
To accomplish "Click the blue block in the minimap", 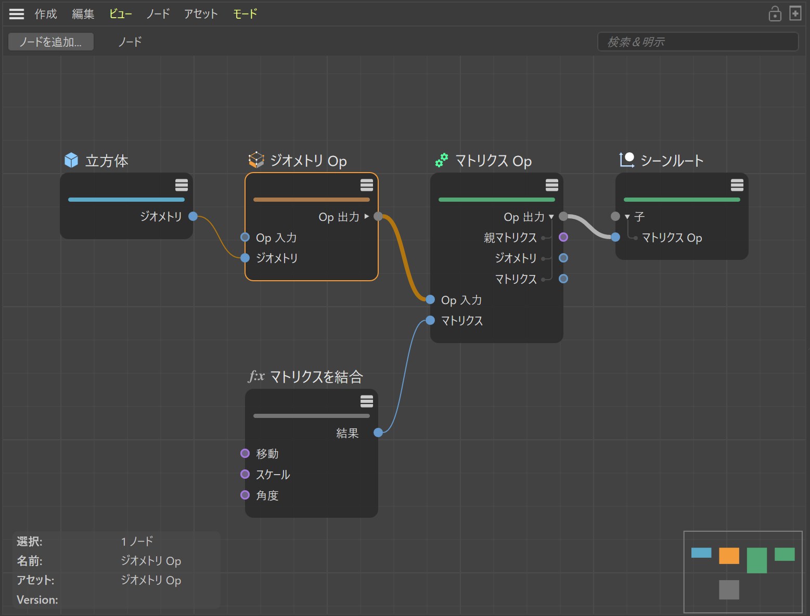I will [701, 553].
